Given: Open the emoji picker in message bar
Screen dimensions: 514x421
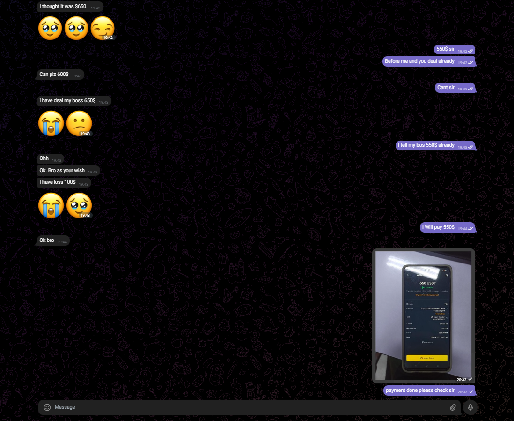Looking at the screenshot, I should 47,407.
